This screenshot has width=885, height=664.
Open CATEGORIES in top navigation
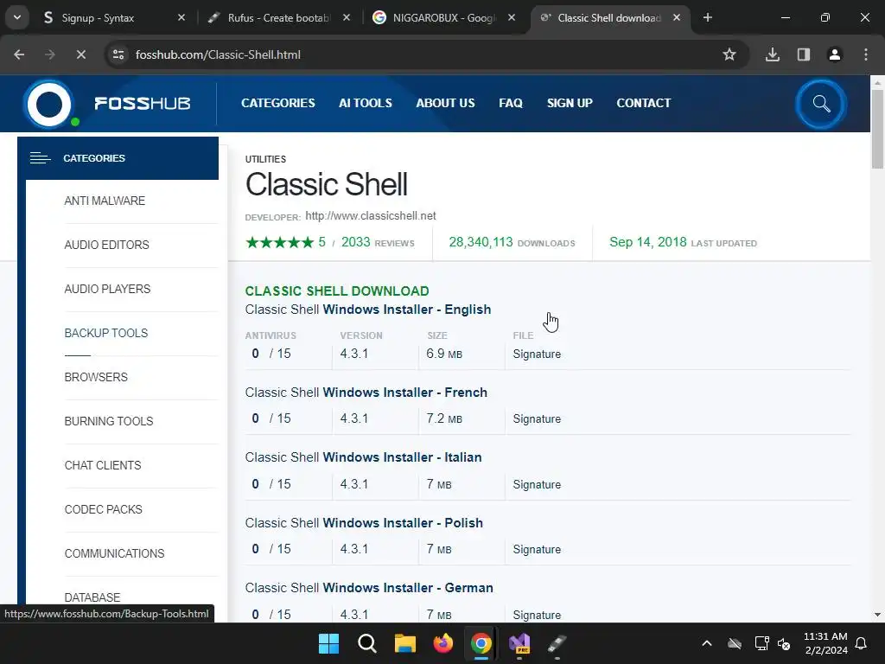pyautogui.click(x=278, y=103)
